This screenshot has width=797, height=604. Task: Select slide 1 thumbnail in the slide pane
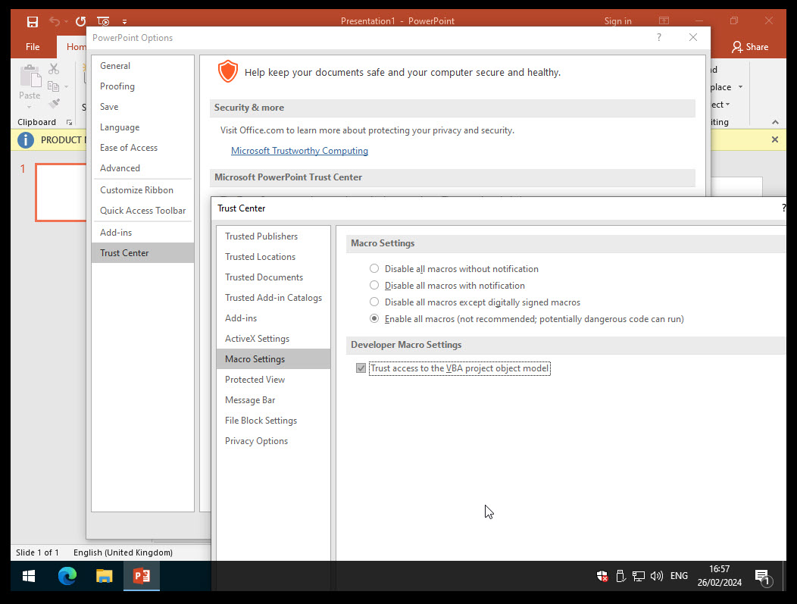pos(61,192)
